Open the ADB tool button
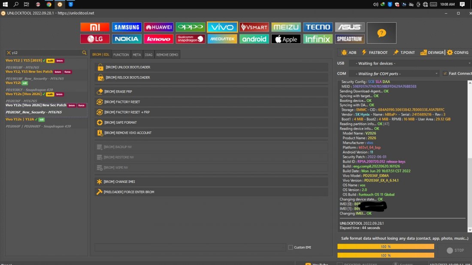The image size is (472, 265). coord(349,53)
